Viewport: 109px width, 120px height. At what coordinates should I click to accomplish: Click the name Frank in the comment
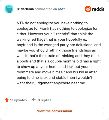[44, 28]
